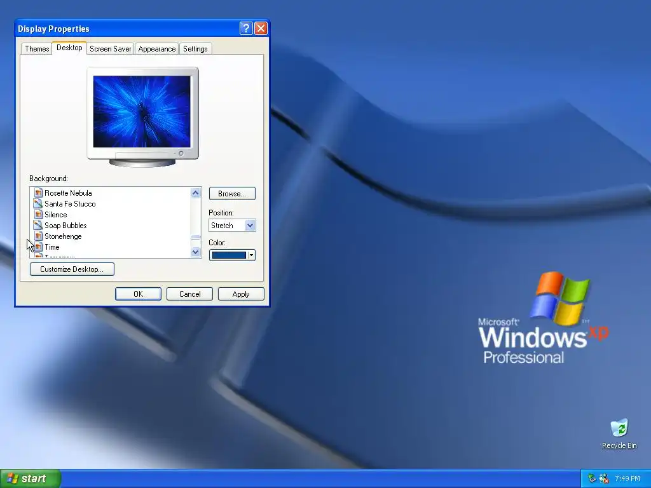Screen dimensions: 651x488
Task: Click the Stonehenge wallpaper file icon
Action: (38, 236)
